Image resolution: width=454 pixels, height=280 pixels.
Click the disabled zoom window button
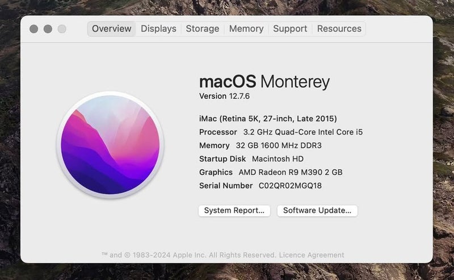62,29
